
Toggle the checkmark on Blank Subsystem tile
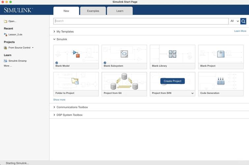tap(105, 62)
